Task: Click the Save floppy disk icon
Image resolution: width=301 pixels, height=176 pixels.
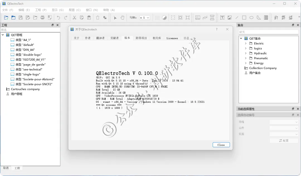Action: coord(21,17)
